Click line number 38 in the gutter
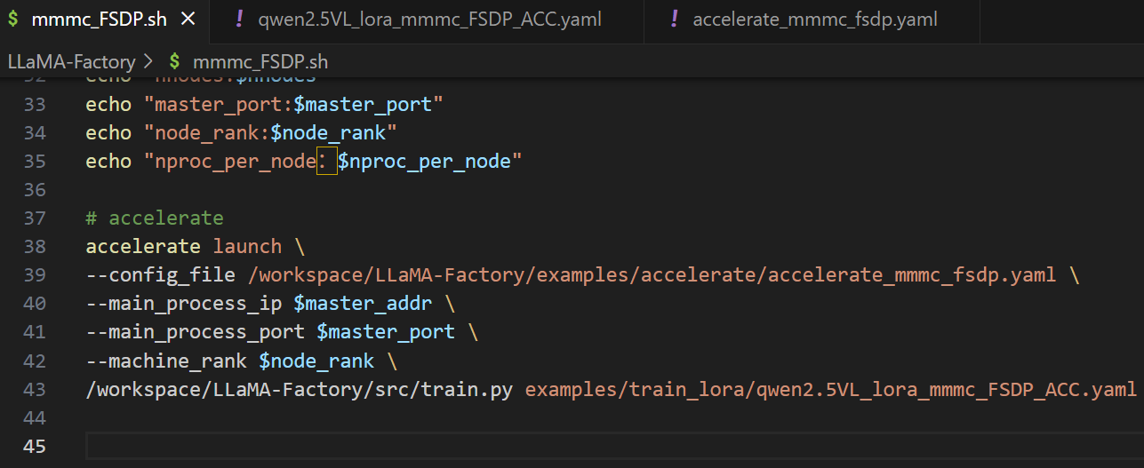Image resolution: width=1144 pixels, height=468 pixels. click(x=35, y=246)
